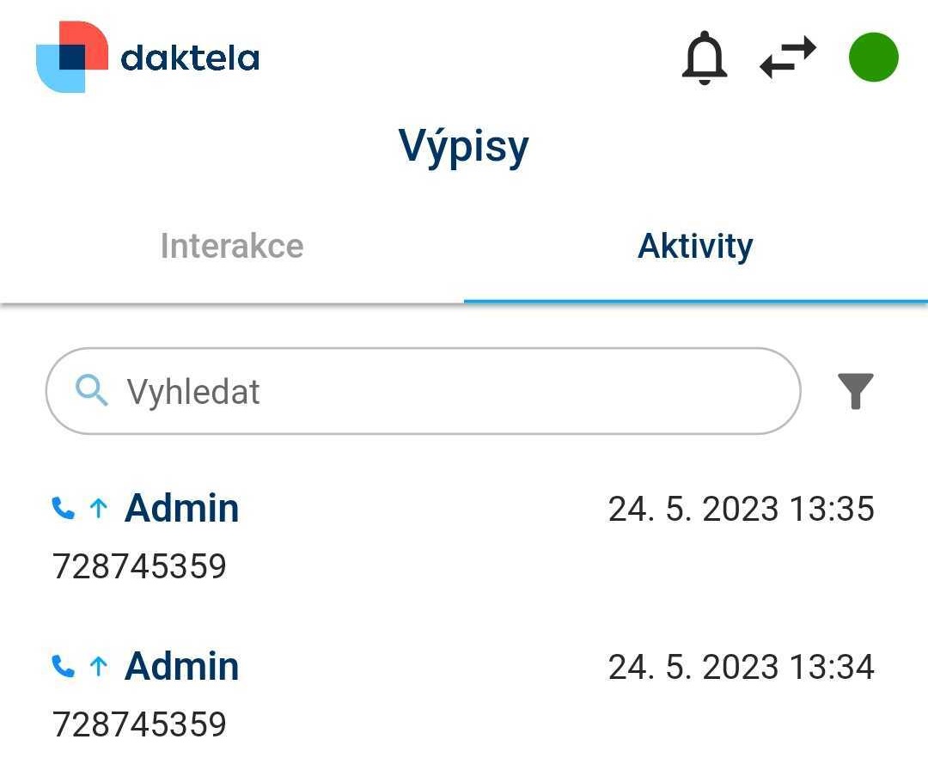The height and width of the screenshot is (776, 928).
Task: Open the Admin activity from 13:35
Action: point(182,509)
